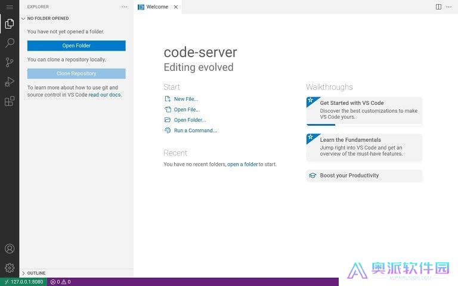The width and height of the screenshot is (458, 286).
Task: Open the Extensions view icon
Action: click(x=10, y=101)
